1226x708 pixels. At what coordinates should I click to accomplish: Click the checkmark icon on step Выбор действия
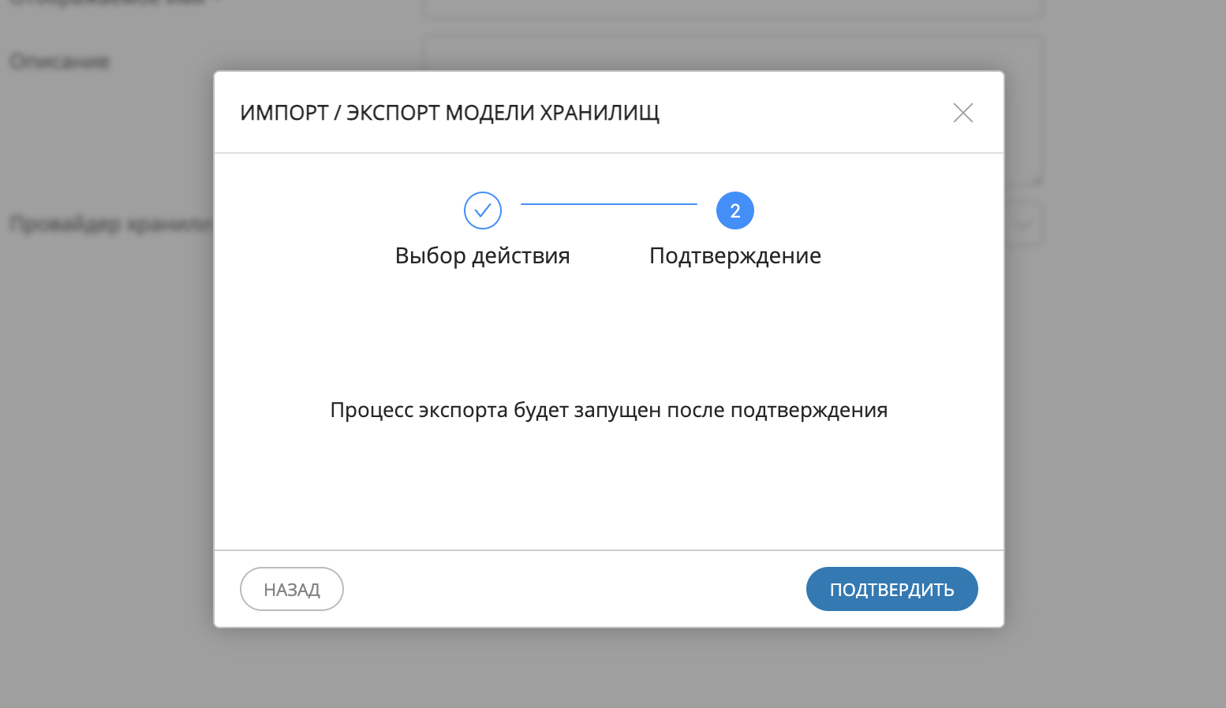[482, 211]
